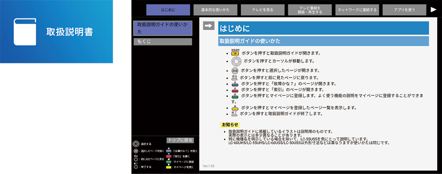Show more tabs with the white triangle arrow
442x174 pixels.
434,10
